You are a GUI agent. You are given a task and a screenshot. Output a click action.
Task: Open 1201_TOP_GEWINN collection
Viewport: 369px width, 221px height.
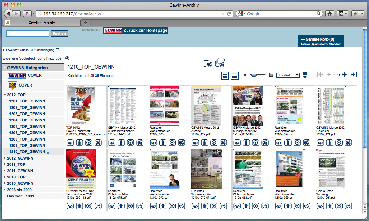tap(27, 101)
